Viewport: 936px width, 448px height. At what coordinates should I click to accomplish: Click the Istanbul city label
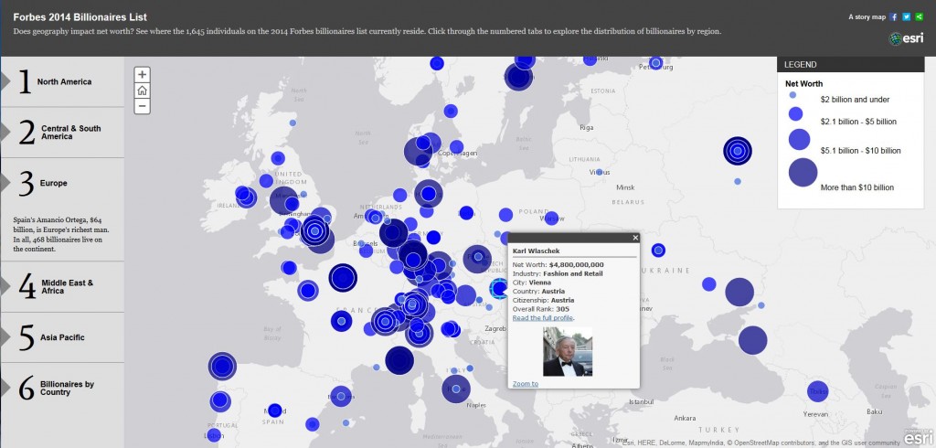pos(642,402)
